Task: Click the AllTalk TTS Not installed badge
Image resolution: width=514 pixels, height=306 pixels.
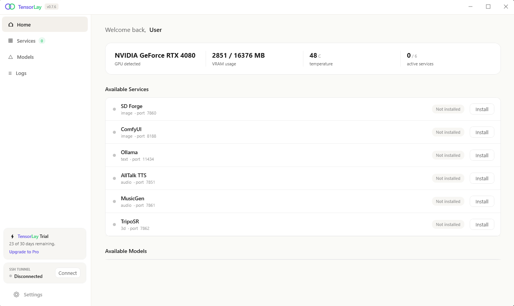Action: coord(448,178)
